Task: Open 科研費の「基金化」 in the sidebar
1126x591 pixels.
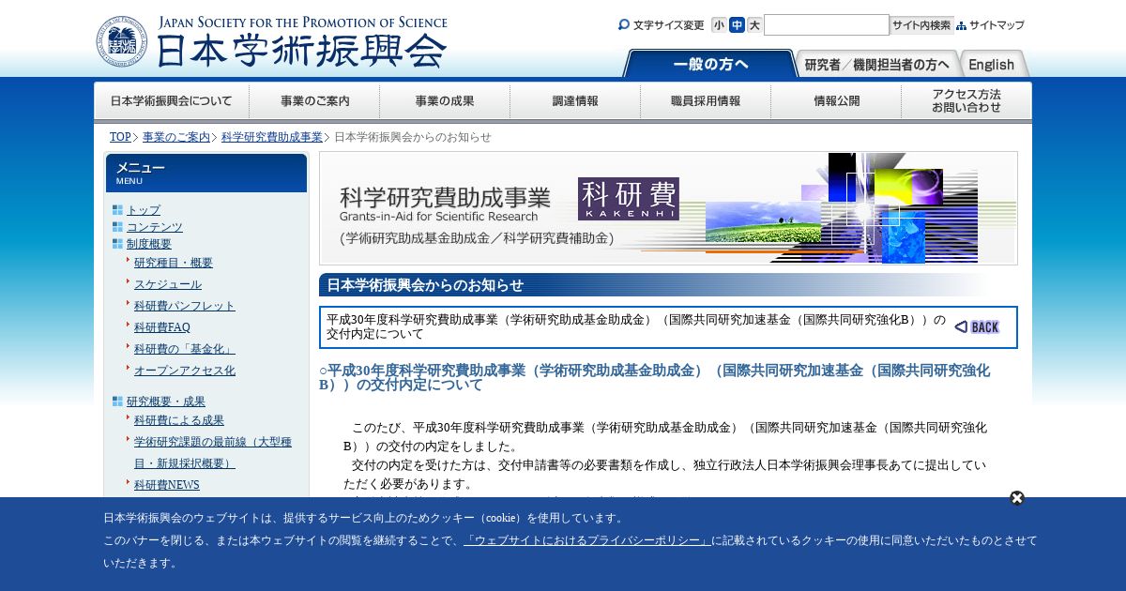Action: tap(185, 349)
